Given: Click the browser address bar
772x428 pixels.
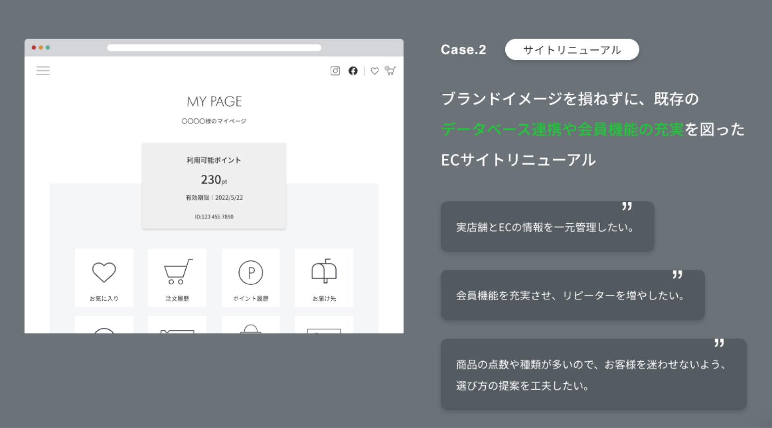Looking at the screenshot, I should (x=214, y=48).
